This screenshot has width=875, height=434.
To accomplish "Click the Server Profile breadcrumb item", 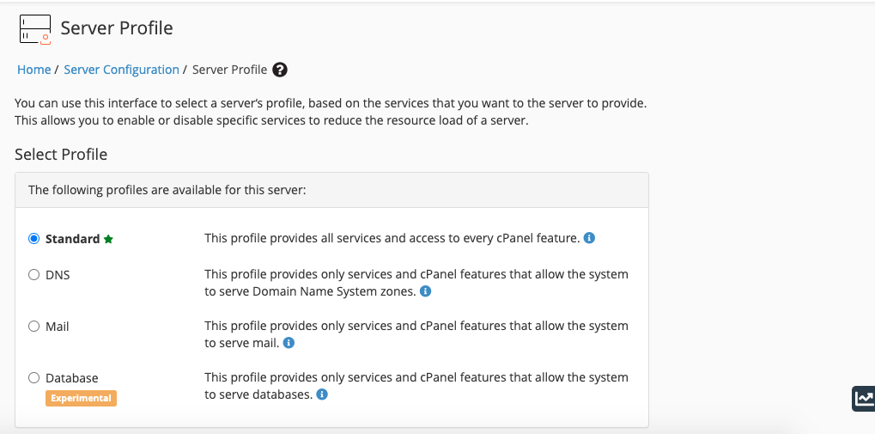I will point(229,70).
